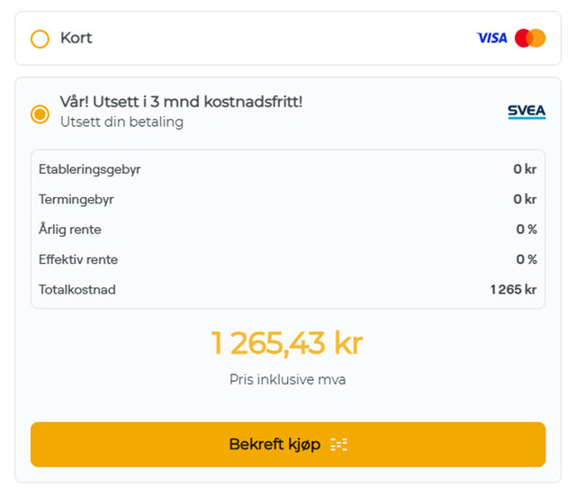Select the Svea deferred payment radio button

coord(40,114)
